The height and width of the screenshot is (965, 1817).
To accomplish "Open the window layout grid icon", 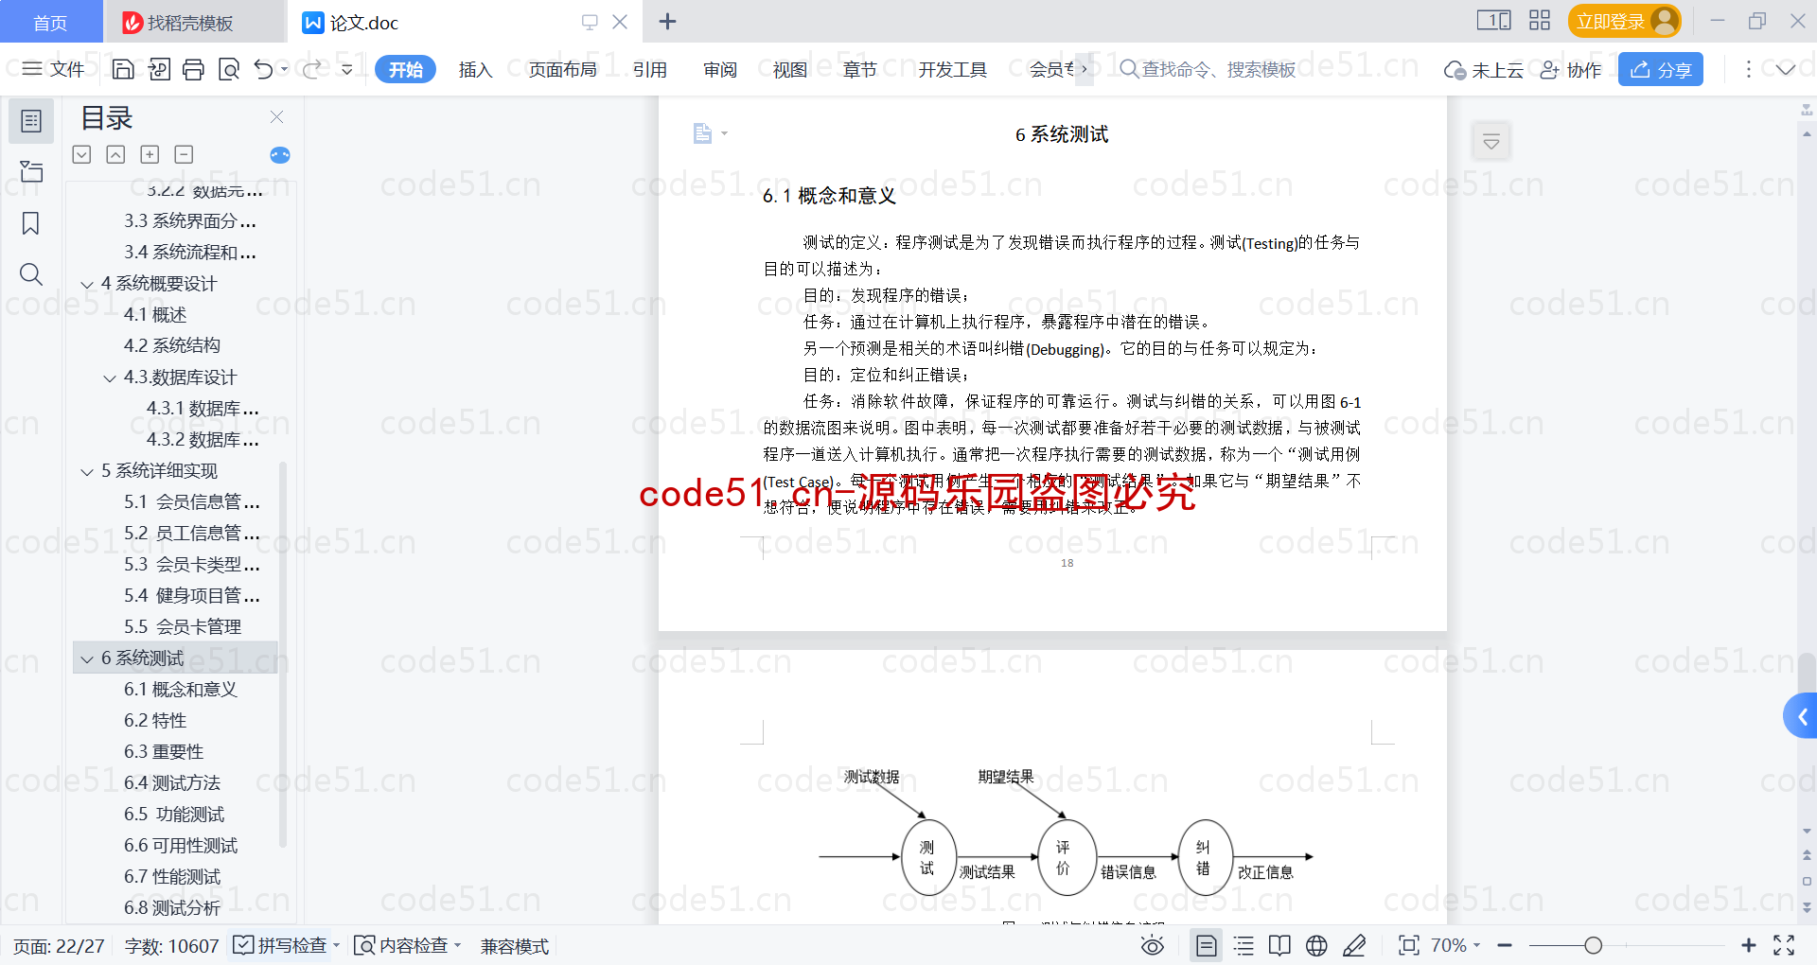I will click(1540, 20).
